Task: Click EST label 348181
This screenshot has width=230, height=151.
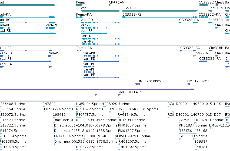Action: [201, 147]
